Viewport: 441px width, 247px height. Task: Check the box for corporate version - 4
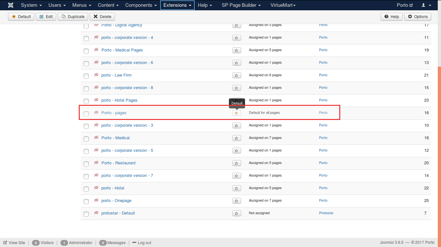86,39
